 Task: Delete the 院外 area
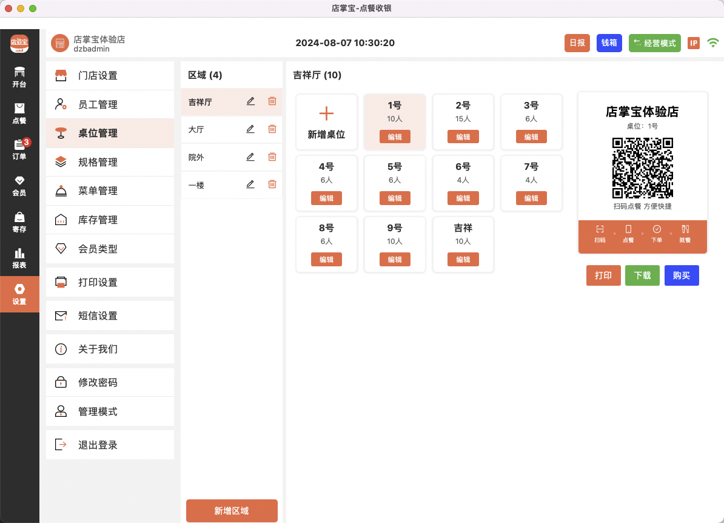pos(272,157)
